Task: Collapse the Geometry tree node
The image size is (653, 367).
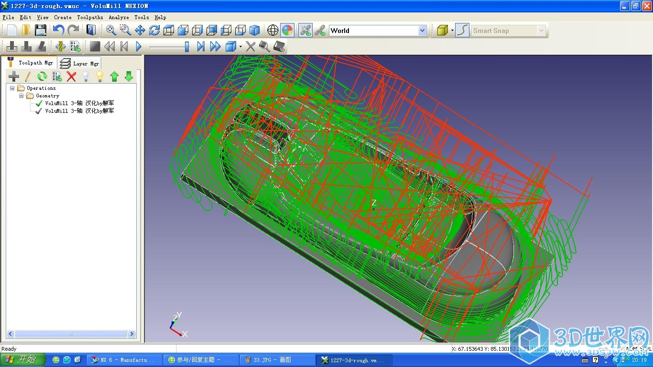Action: tap(22, 96)
